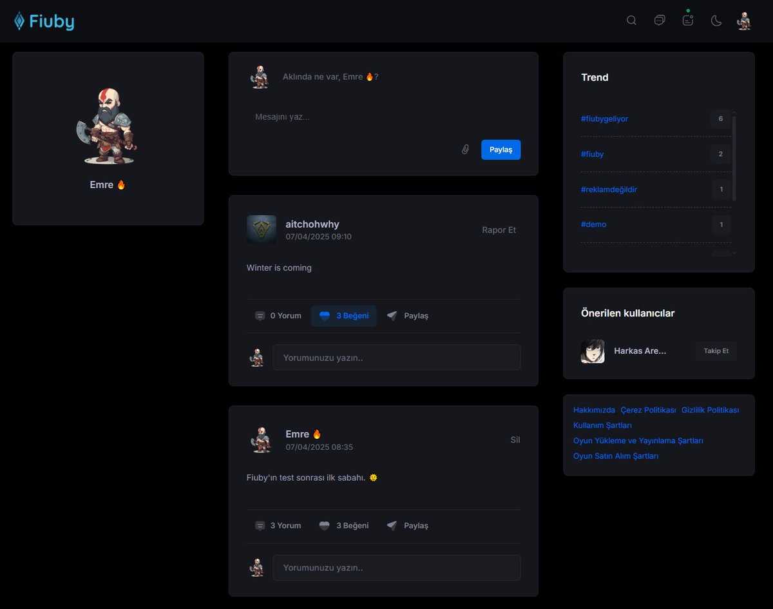Click the small avatar in the post composer
This screenshot has width=773, height=609.
pos(259,77)
